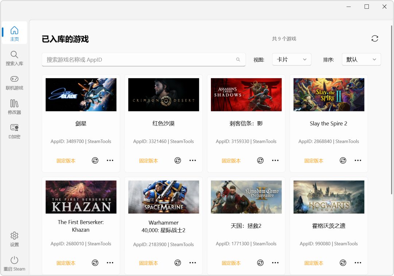Click the Assassin's Creed Shadows cover image
Viewport: 394px width, 276px height.
246,95
